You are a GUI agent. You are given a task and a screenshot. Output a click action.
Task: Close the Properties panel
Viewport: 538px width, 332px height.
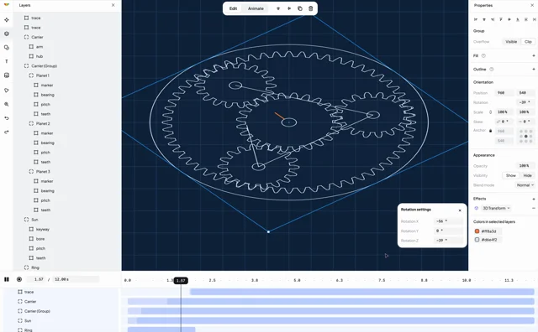(x=532, y=6)
